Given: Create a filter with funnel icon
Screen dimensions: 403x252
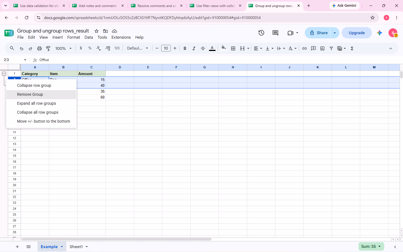Looking at the screenshot, I should (331, 48).
